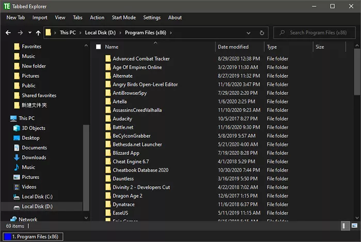The image size is (361, 242).
Task: Go up one folder level
Action: 38,33
